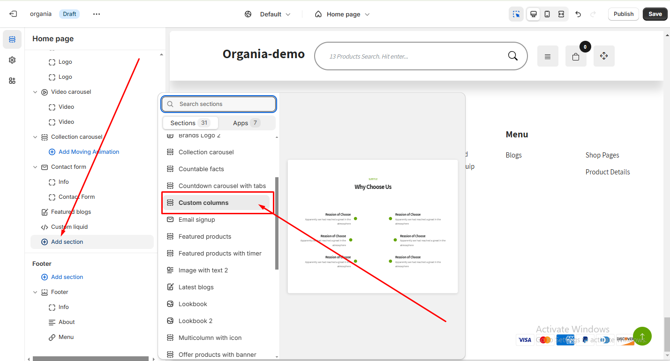Click the four-arrow move icon in header
The height and width of the screenshot is (361, 670).
pos(604,56)
